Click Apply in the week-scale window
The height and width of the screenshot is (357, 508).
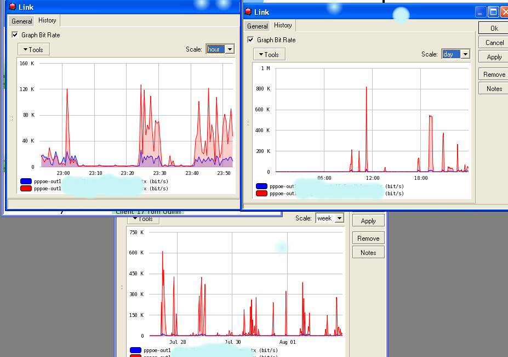[368, 220]
